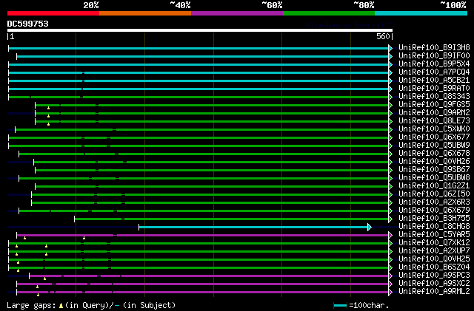Click the DC599753 query name
This screenshot has width=474, height=311.
tap(28, 24)
